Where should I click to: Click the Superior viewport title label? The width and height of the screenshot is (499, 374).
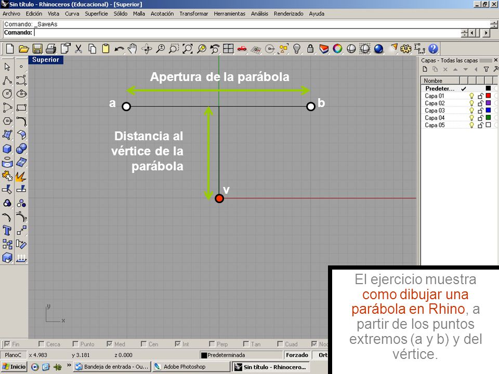coord(46,59)
